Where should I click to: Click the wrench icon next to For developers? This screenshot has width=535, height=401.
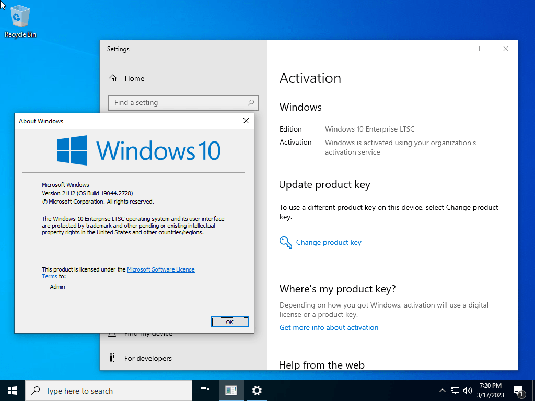click(113, 358)
